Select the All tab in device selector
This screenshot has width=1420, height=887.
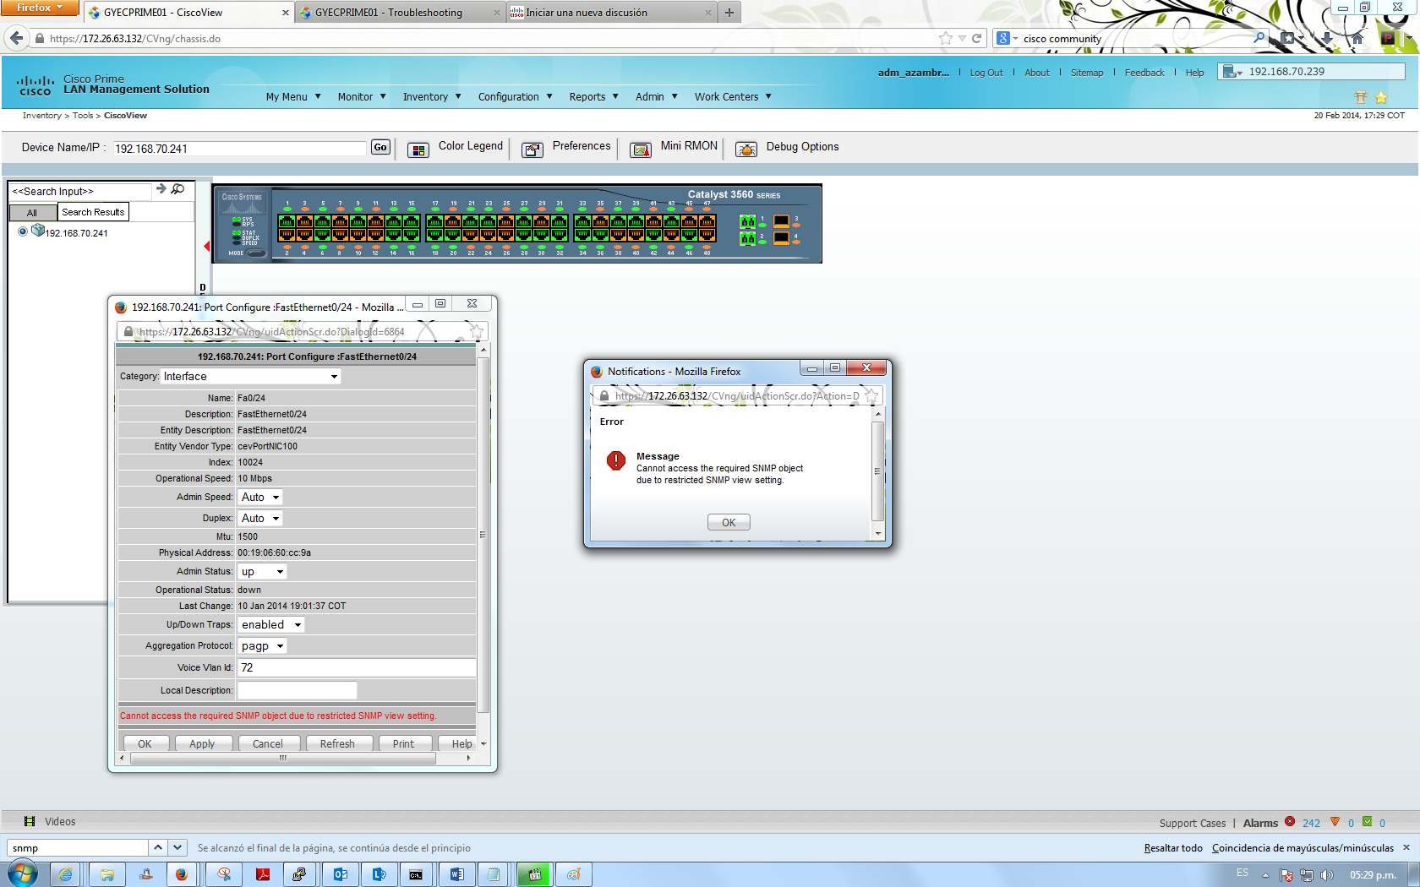[32, 213]
